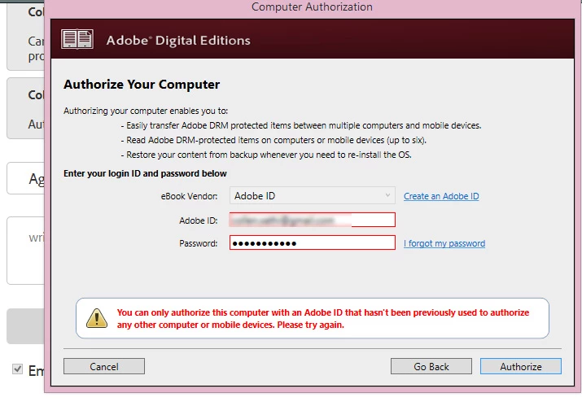Click the Password input field

(312, 242)
